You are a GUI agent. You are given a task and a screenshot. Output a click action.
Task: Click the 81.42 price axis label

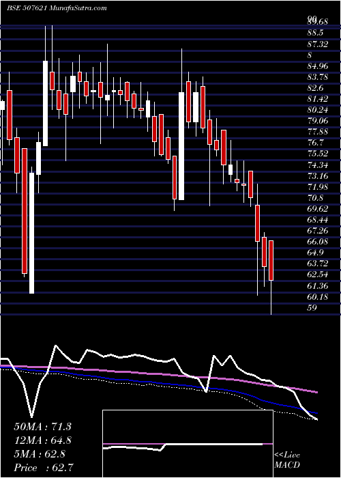click(318, 99)
